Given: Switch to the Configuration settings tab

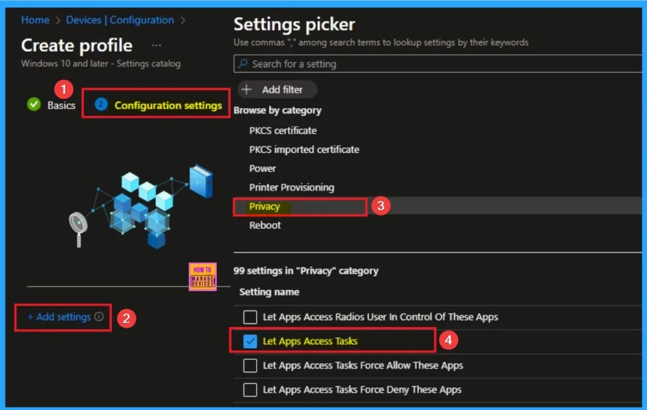Looking at the screenshot, I should [167, 106].
